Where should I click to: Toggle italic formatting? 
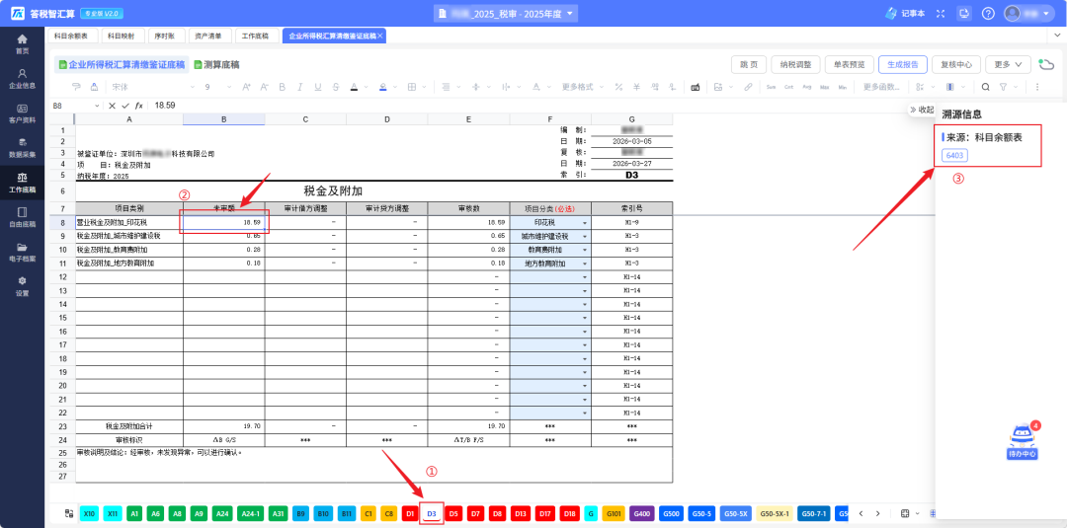299,87
